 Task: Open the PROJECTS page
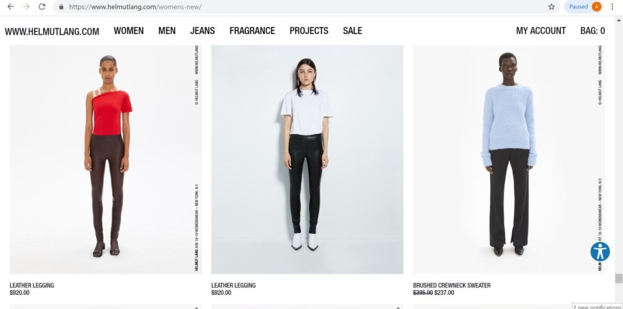click(309, 31)
